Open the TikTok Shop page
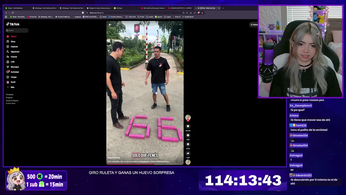The height and width of the screenshot is (195, 346). [13, 41]
